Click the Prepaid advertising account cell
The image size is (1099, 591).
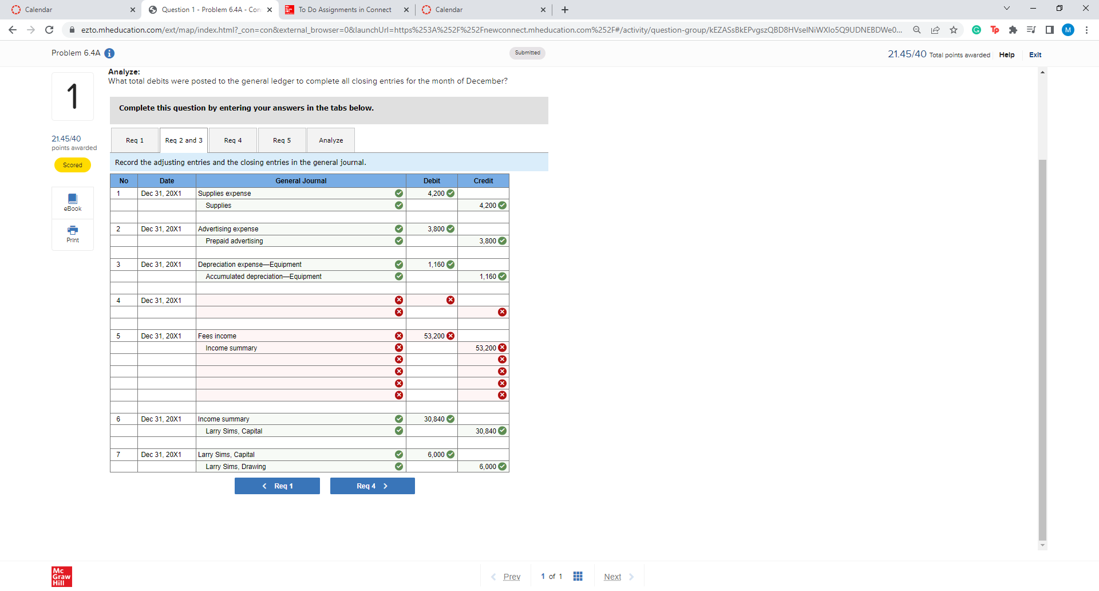pyautogui.click(x=301, y=241)
